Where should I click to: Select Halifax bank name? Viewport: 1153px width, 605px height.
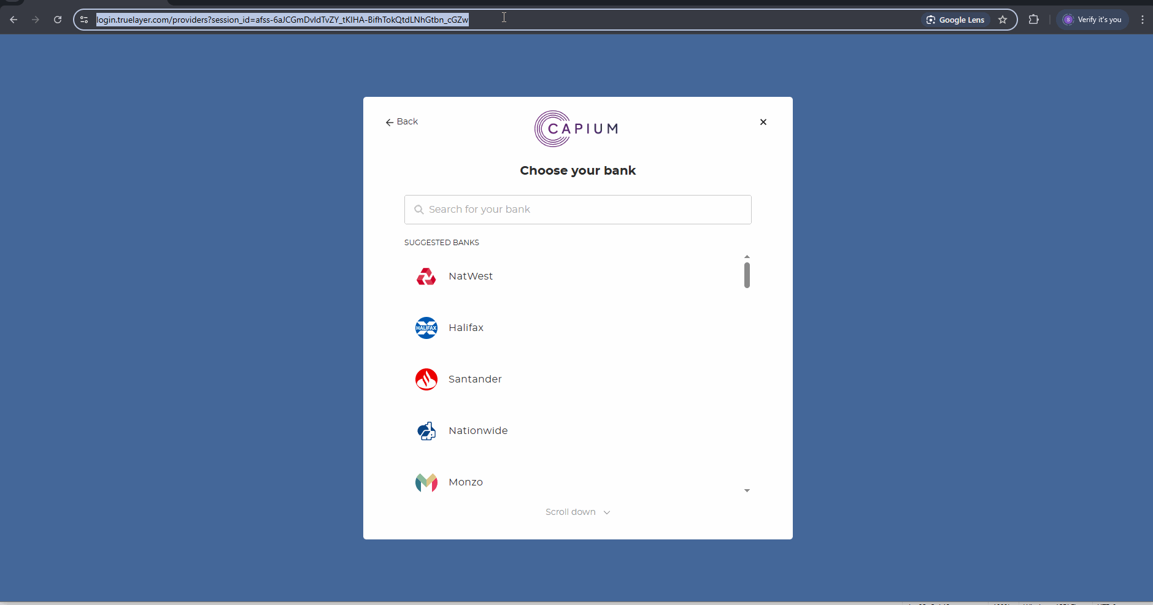[x=466, y=328]
